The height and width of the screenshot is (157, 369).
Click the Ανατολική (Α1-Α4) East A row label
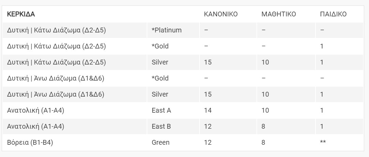(35, 110)
